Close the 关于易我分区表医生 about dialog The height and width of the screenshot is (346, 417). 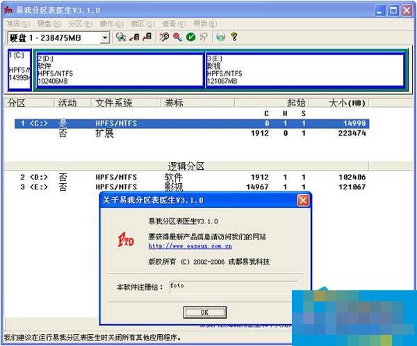[x=303, y=200]
